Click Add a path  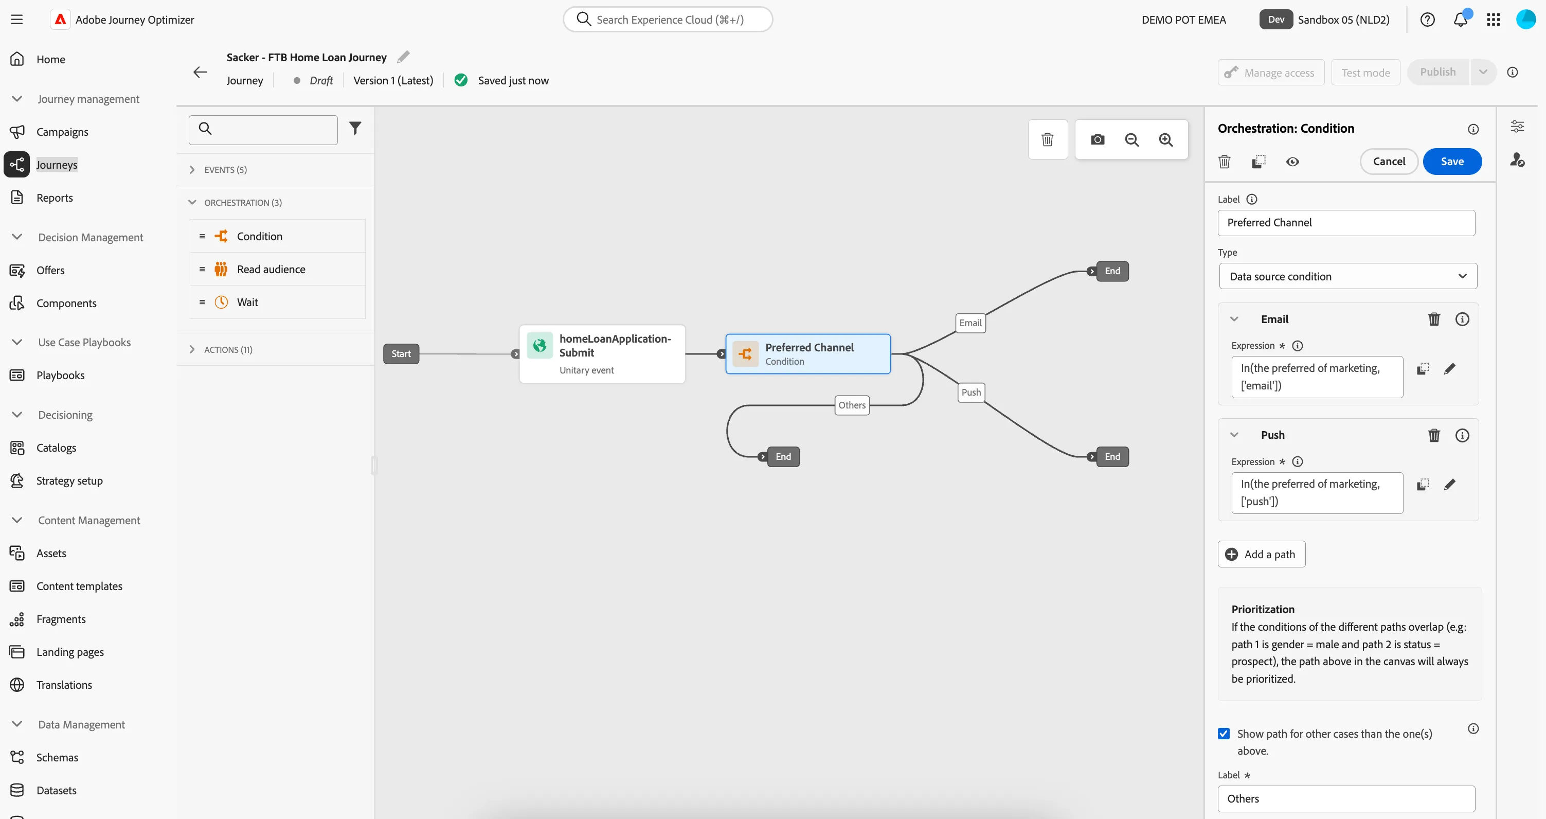pos(1261,554)
